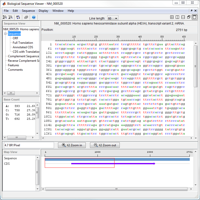The width and height of the screenshot is (200, 200).
Task: Switch to floating overlapped windows layout
Action: pyautogui.click(x=189, y=17)
